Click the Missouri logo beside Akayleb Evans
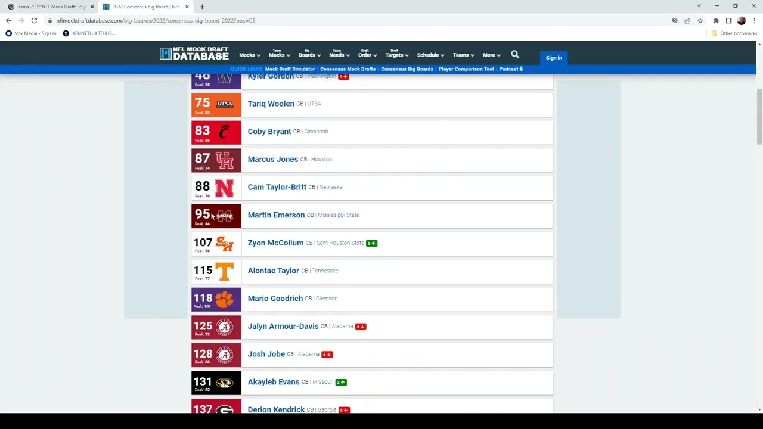 [x=224, y=383]
